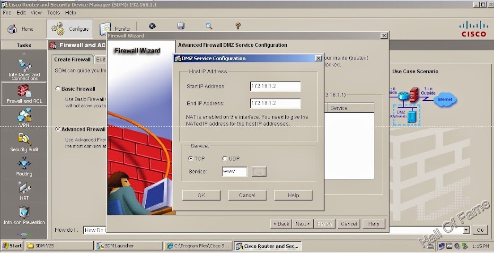Click the Service column header
494x253 pixels.
click(x=350, y=108)
